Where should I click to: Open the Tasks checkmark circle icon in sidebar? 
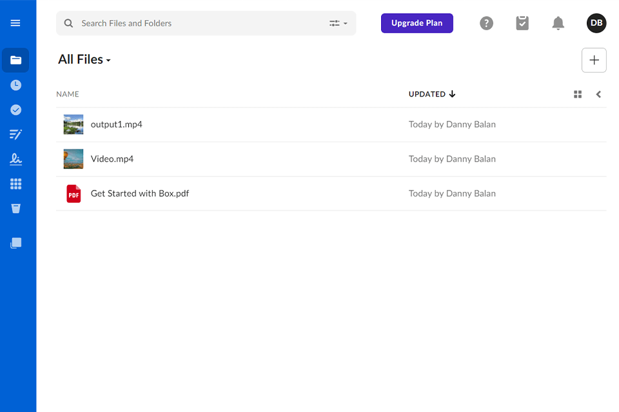point(15,110)
